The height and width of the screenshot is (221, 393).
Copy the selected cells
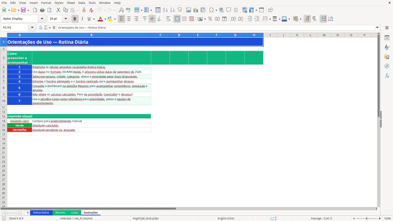[x=65, y=10]
